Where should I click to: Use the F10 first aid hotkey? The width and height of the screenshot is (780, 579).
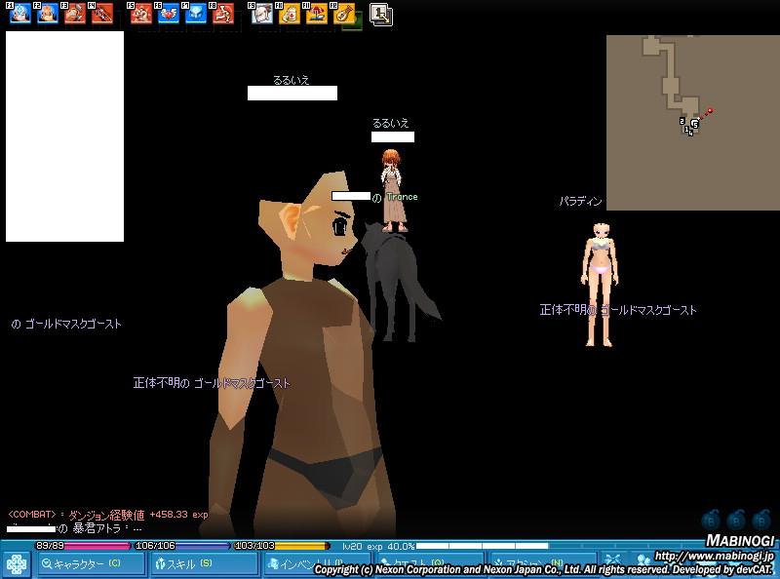tap(290, 14)
